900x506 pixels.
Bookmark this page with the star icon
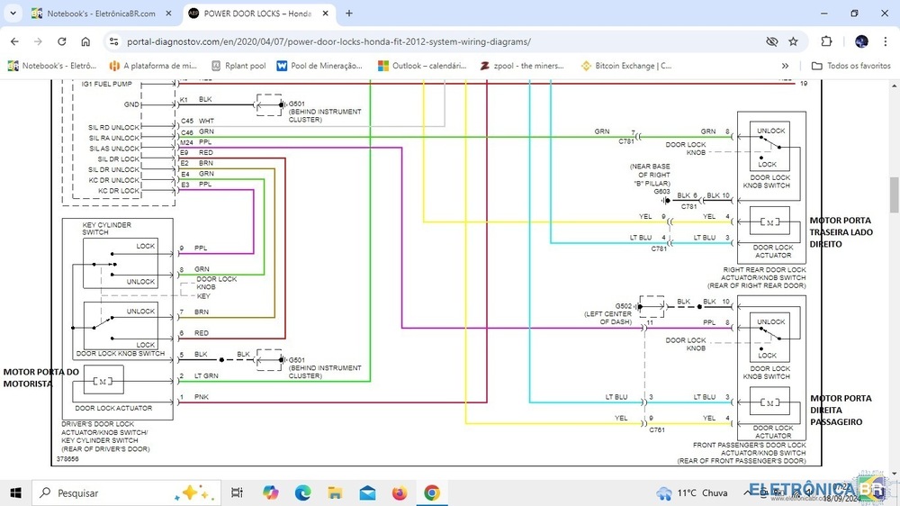tap(793, 41)
